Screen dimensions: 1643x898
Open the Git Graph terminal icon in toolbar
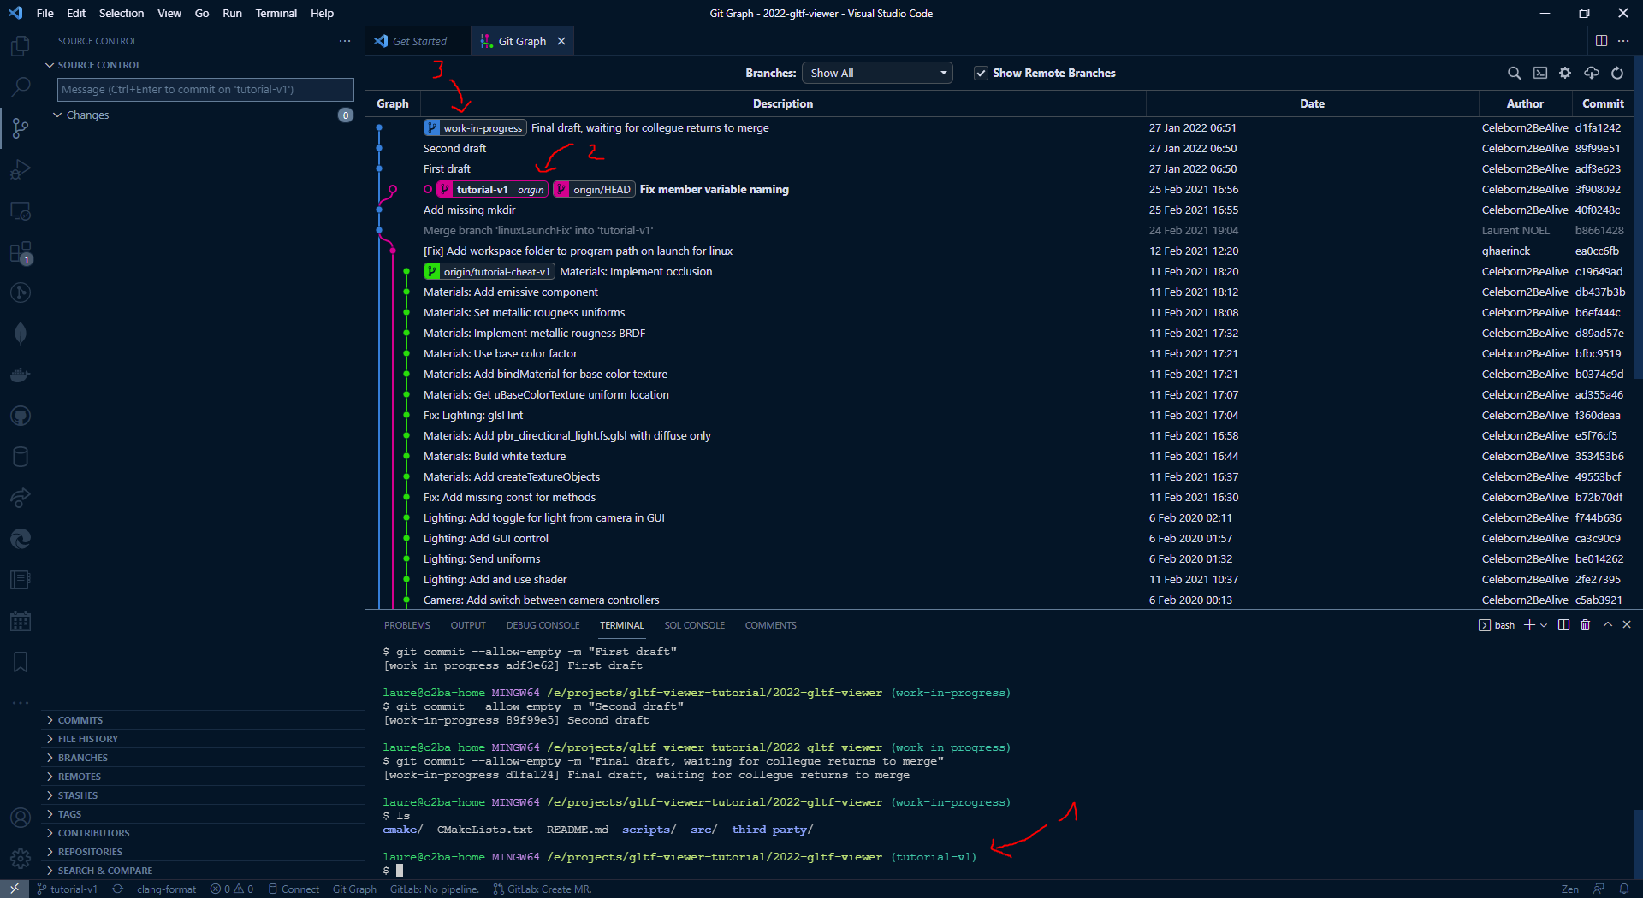click(1540, 74)
